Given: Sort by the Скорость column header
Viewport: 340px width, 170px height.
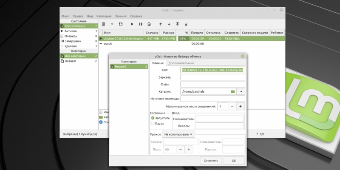Looking at the screenshot, I should (232, 33).
